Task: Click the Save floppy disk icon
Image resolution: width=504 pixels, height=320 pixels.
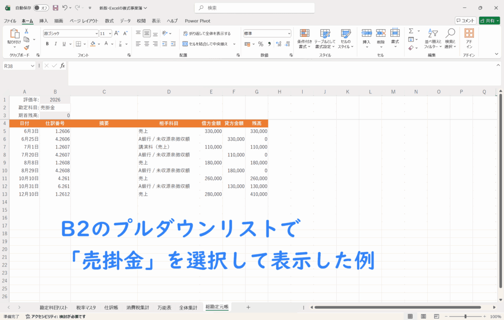Action: 55,8
